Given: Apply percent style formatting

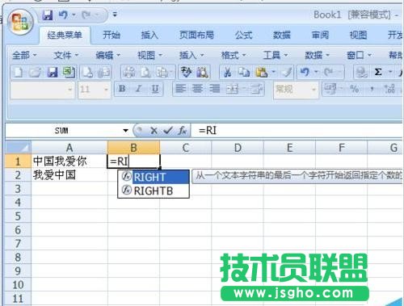Looking at the screenshot, I should pos(354,89).
